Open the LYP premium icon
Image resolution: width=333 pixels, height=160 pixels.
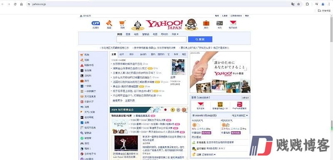pyautogui.click(x=96, y=23)
